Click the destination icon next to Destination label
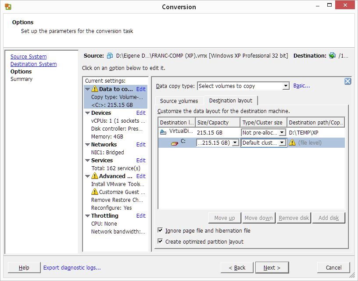Screen dimensions: 358x281 click(332, 56)
